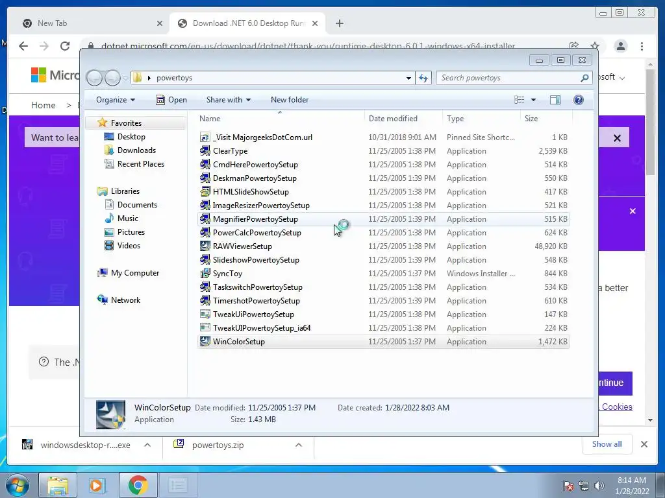Switch to Download .NET 6.0 Desktop Runtime tab
This screenshot has width=665, height=498.
coord(247,23)
